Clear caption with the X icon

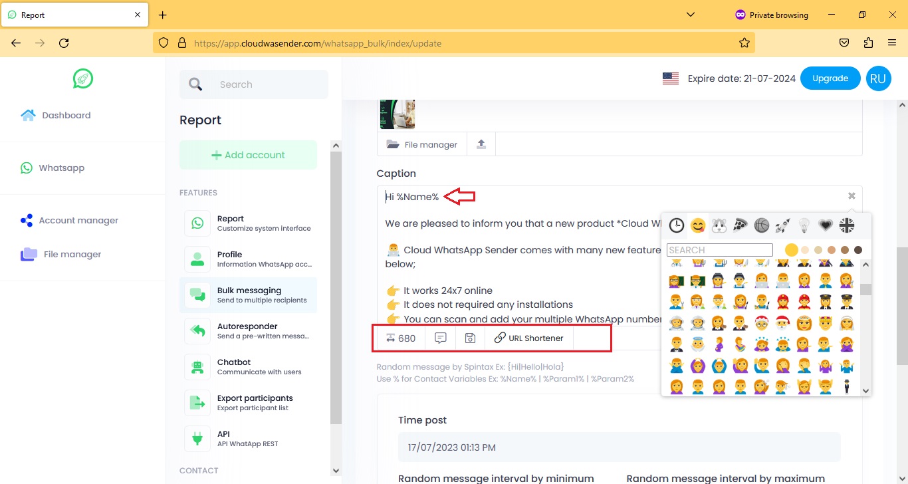851,196
